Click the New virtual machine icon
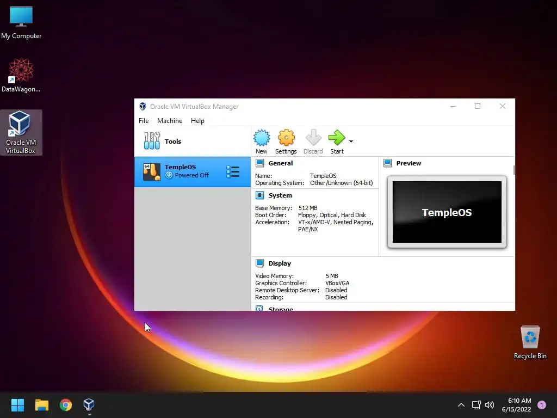Image resolution: width=557 pixels, height=418 pixels. coord(262,138)
